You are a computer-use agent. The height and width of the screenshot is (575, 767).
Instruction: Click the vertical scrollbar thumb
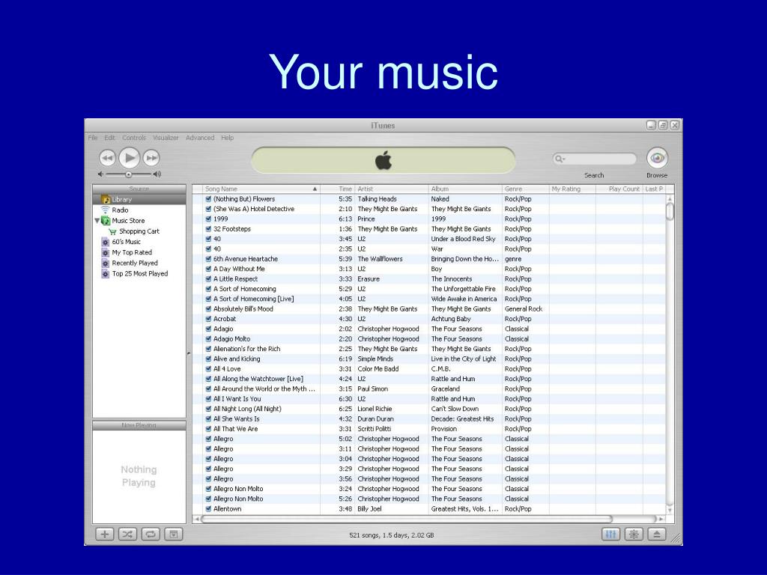pos(670,211)
